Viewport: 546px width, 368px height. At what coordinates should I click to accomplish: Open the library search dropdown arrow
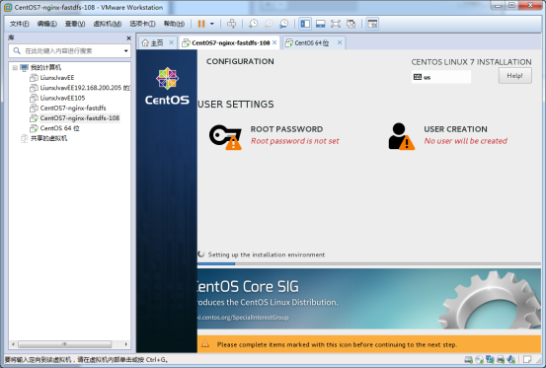(x=126, y=51)
